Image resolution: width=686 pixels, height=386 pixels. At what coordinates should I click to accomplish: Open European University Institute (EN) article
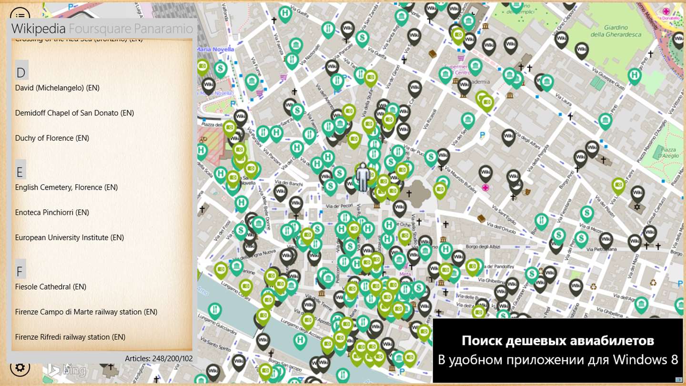tap(70, 237)
